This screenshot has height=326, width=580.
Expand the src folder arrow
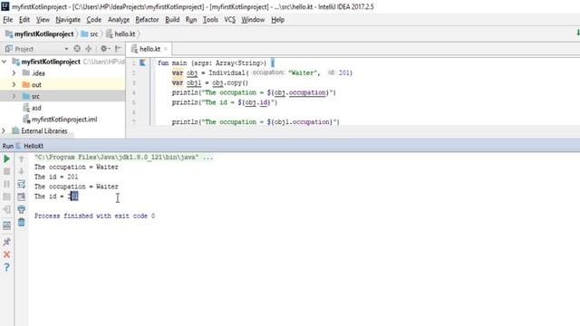click(x=14, y=96)
